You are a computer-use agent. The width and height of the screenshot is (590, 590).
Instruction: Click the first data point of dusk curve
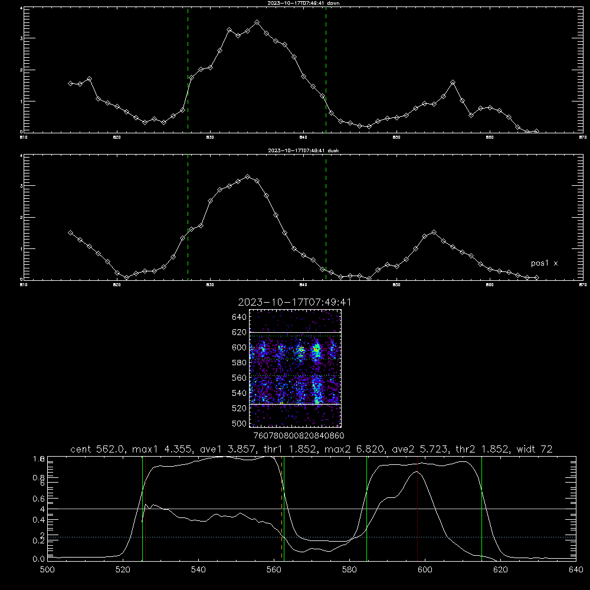[70, 233]
